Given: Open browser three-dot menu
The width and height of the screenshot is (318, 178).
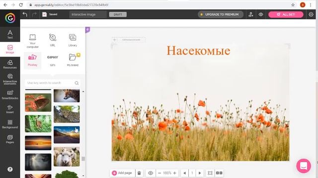Looking at the screenshot, I should tap(311, 5).
